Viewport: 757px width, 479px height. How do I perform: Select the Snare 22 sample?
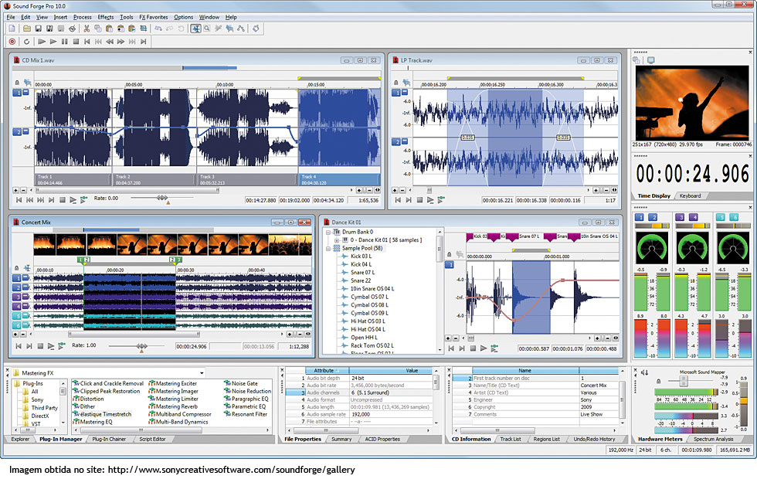pos(361,280)
